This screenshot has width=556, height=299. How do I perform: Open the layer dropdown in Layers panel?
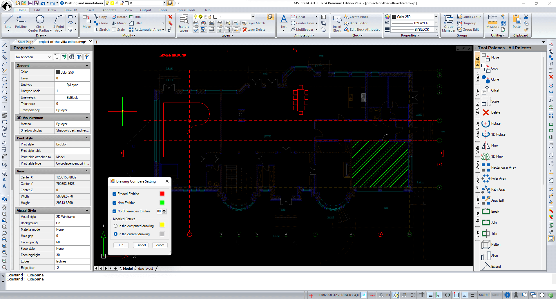(x=252, y=17)
